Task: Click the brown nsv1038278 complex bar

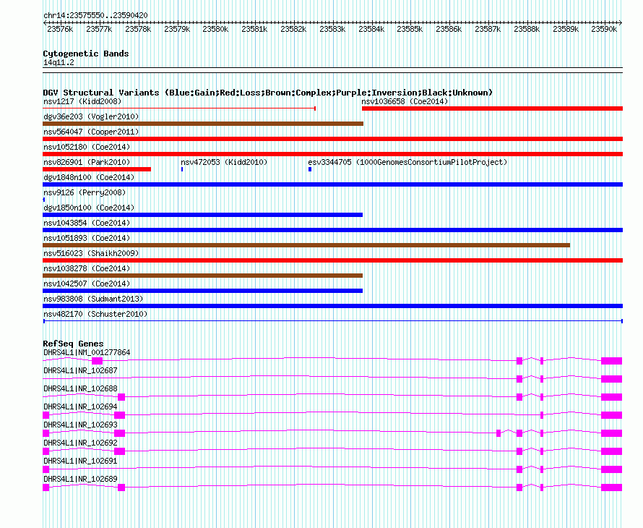Action: click(x=203, y=276)
